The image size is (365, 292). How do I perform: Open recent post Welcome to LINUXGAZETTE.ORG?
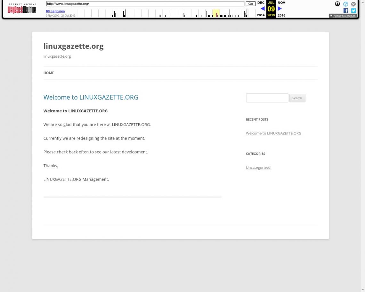tap(273, 133)
